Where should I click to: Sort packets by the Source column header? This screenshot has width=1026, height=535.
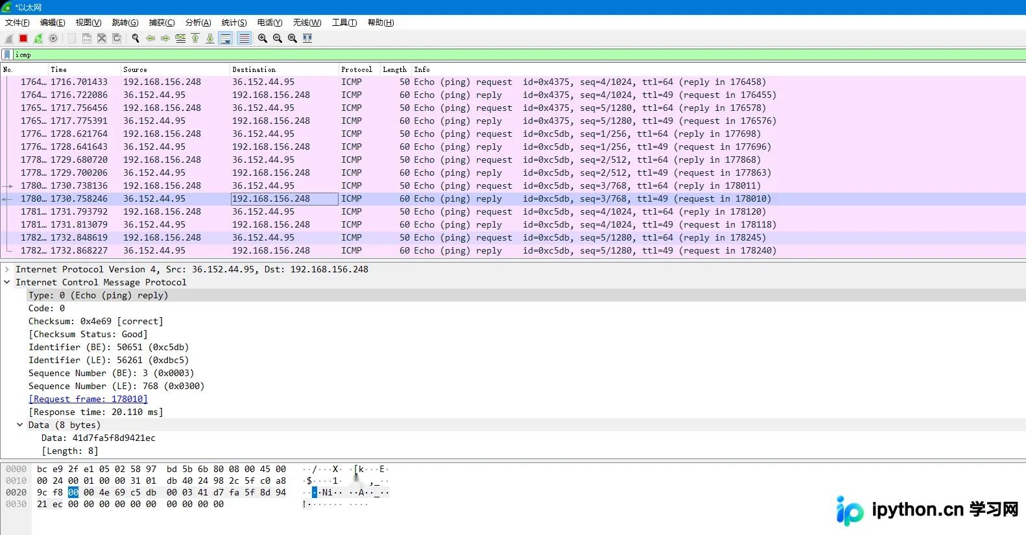click(175, 69)
